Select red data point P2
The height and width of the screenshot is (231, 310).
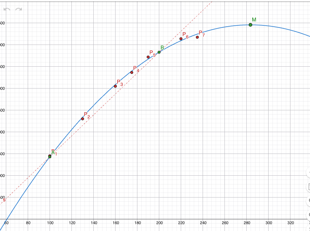(x=83, y=119)
